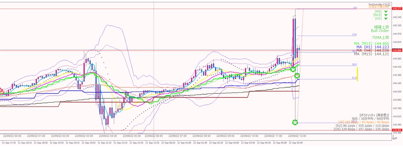Screen dimensions: 403x147
Task: Click the M5 green down-arrow indicator
Action: pyautogui.click(x=386, y=12)
